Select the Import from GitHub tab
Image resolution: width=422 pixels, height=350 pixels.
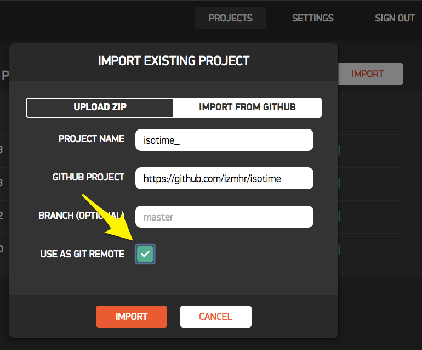[247, 107]
